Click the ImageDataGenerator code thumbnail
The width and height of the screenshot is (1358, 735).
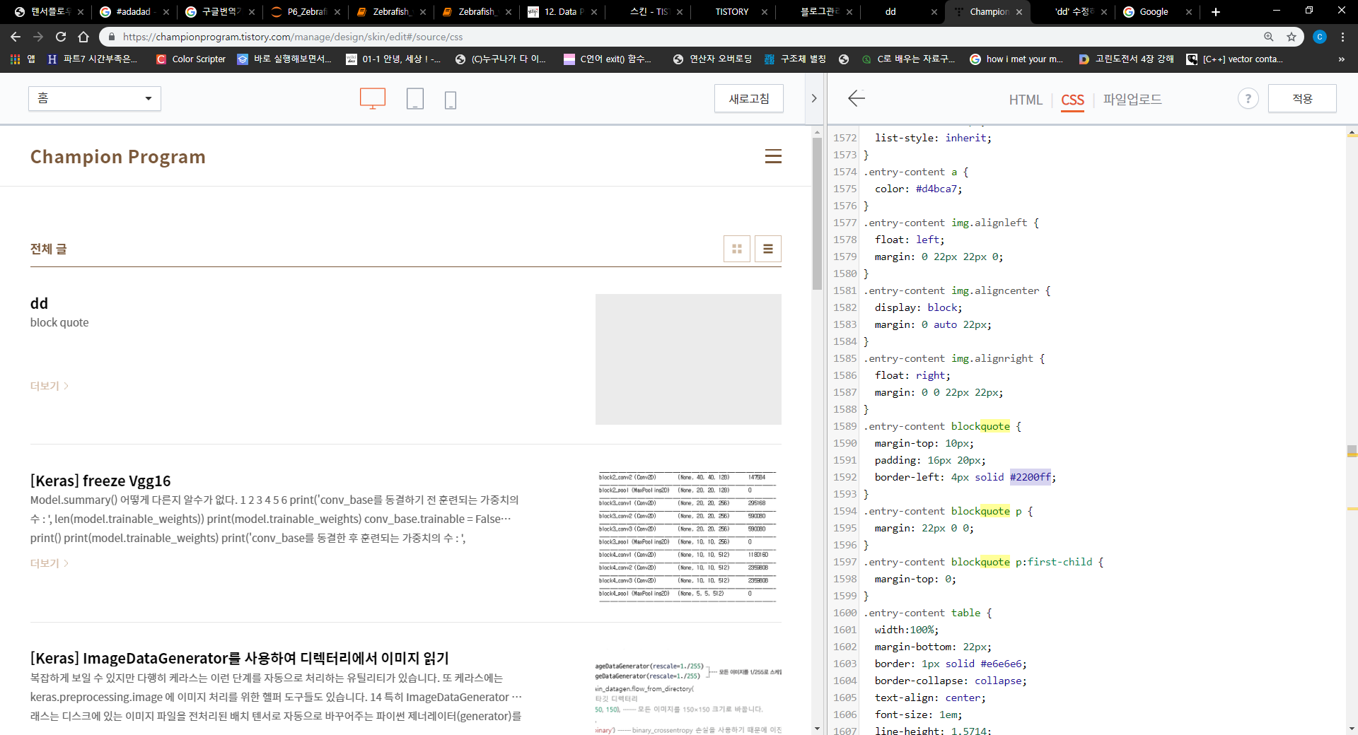(x=688, y=696)
